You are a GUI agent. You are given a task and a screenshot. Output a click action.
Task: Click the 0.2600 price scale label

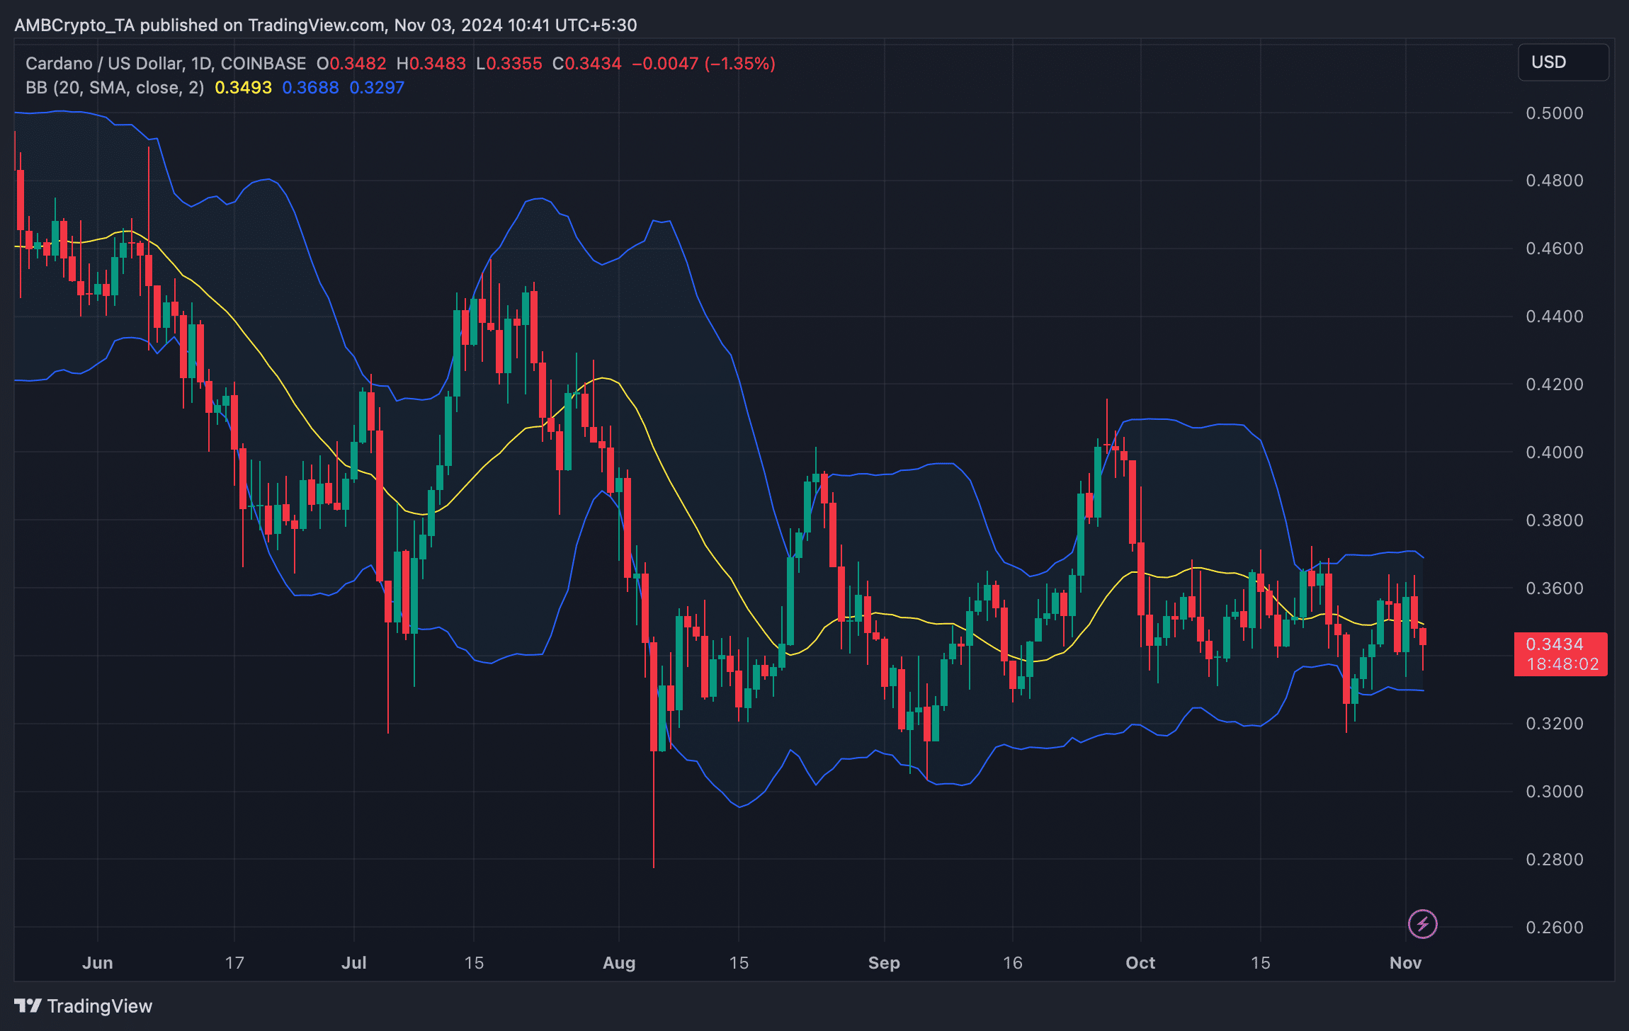click(x=1554, y=928)
